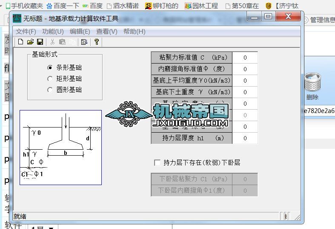
Task: Click the 下卧层内磨擦角Φ1 value field
Action: coord(245,191)
